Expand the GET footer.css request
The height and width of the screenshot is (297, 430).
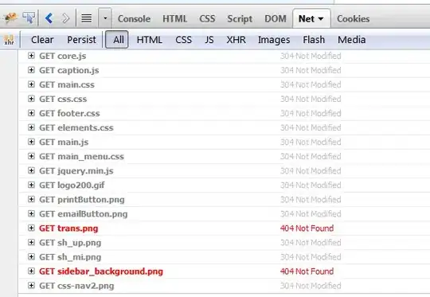32,113
